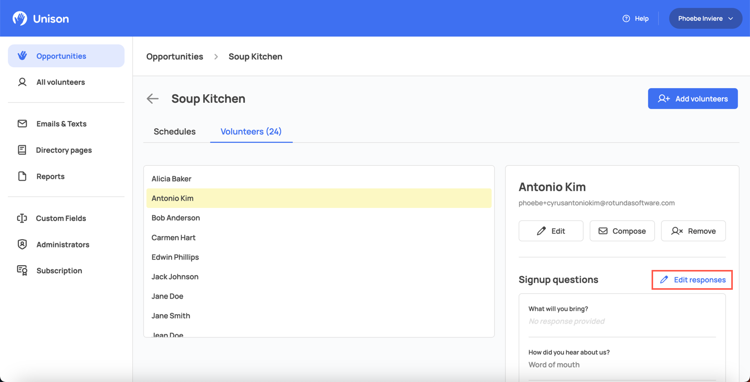
Task: Open the Opportunities sidebar menu item
Action: coord(66,56)
